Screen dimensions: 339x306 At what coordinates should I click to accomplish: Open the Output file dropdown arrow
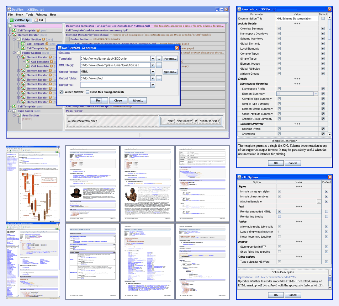153,85
